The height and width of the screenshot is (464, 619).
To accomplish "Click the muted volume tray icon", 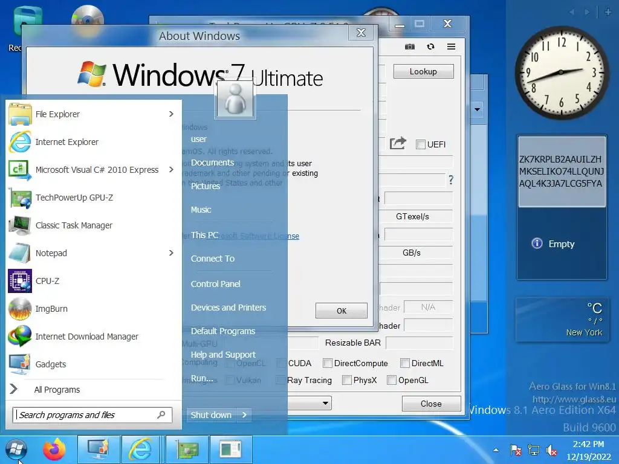I will coord(551,449).
